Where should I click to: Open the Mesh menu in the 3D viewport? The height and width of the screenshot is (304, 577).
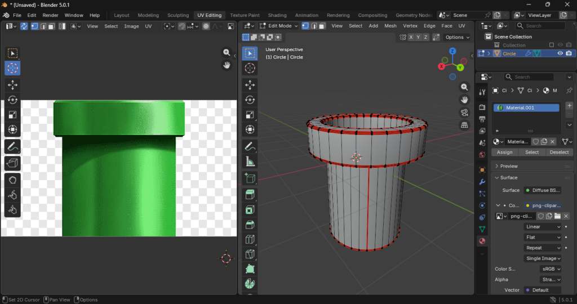coord(390,26)
